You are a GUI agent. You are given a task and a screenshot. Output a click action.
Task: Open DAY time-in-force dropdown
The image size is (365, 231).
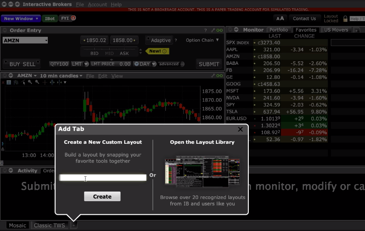click(x=154, y=64)
